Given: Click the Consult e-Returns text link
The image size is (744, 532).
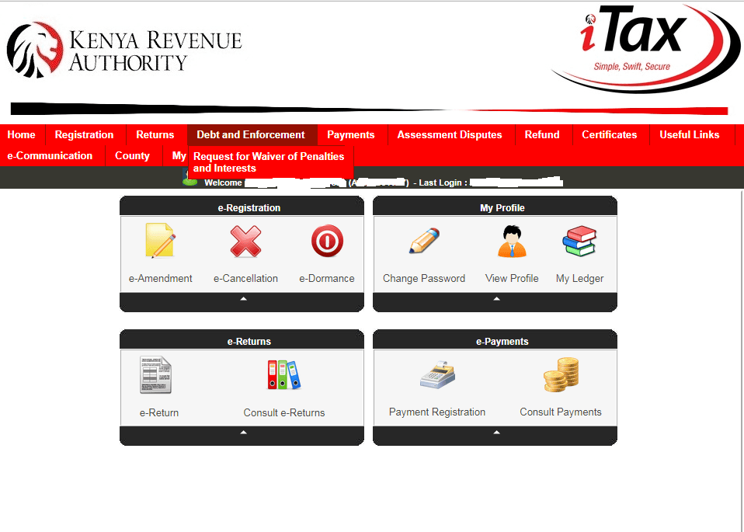Looking at the screenshot, I should tap(284, 413).
